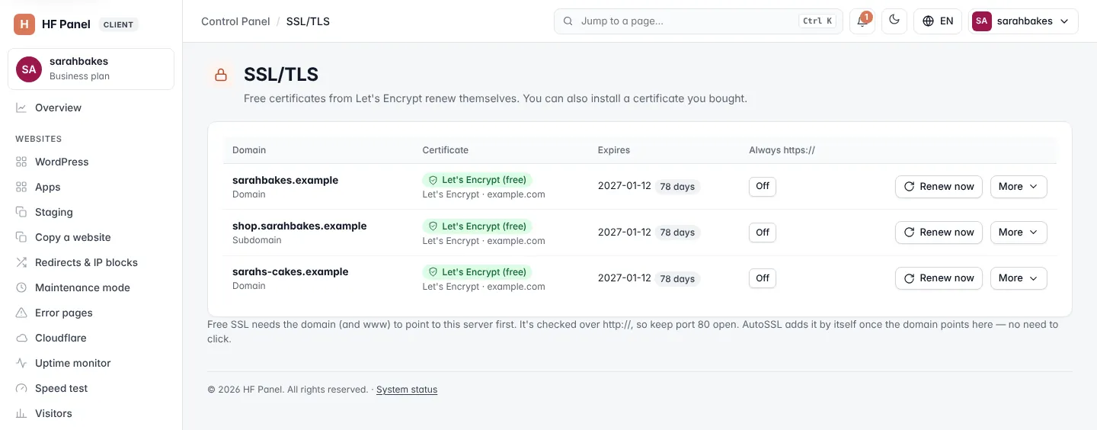The image size is (1097, 430).
Task: Click 78 days badge for sarahbakes.example
Action: pyautogui.click(x=677, y=187)
